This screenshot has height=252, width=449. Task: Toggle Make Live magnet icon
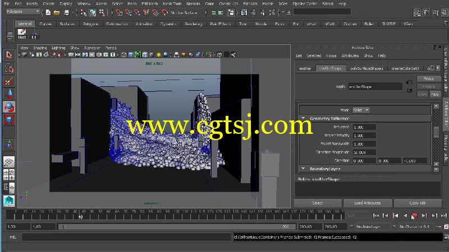pos(164,12)
